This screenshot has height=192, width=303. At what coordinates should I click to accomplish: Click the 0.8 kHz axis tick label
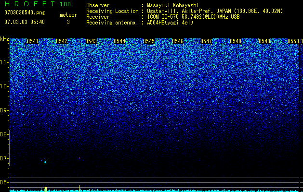(4, 134)
